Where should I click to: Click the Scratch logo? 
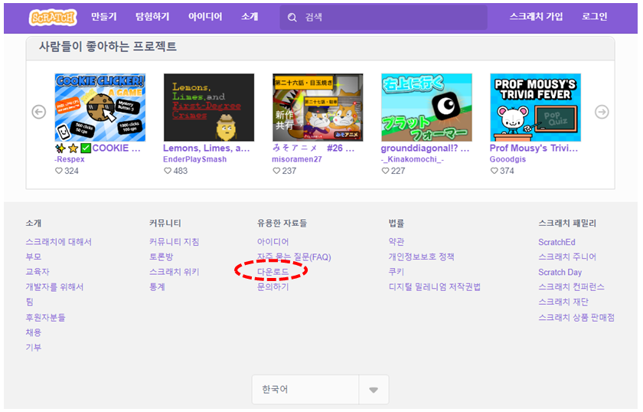click(x=53, y=18)
